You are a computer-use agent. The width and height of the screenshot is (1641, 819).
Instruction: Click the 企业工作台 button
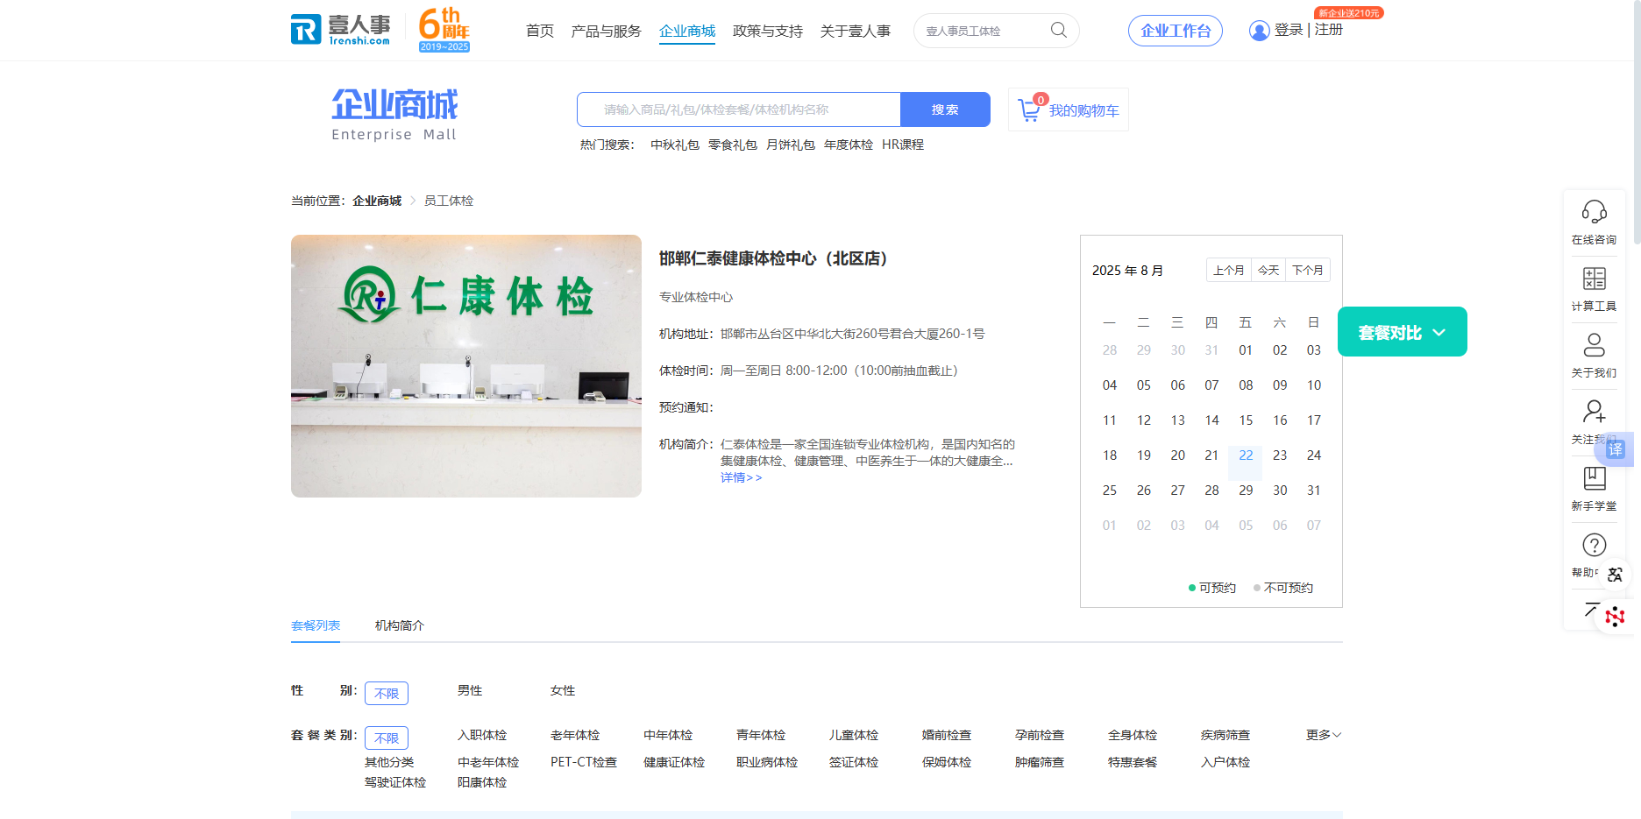pyautogui.click(x=1176, y=31)
